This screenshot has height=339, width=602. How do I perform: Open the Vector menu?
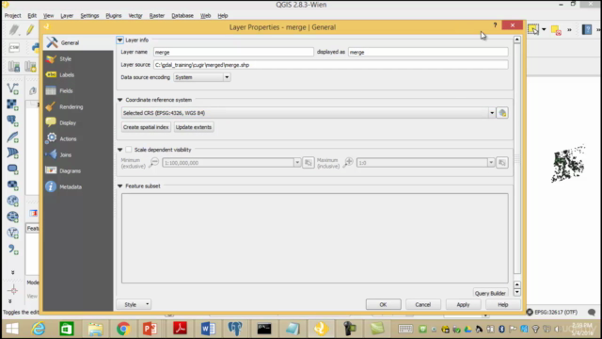(x=135, y=16)
